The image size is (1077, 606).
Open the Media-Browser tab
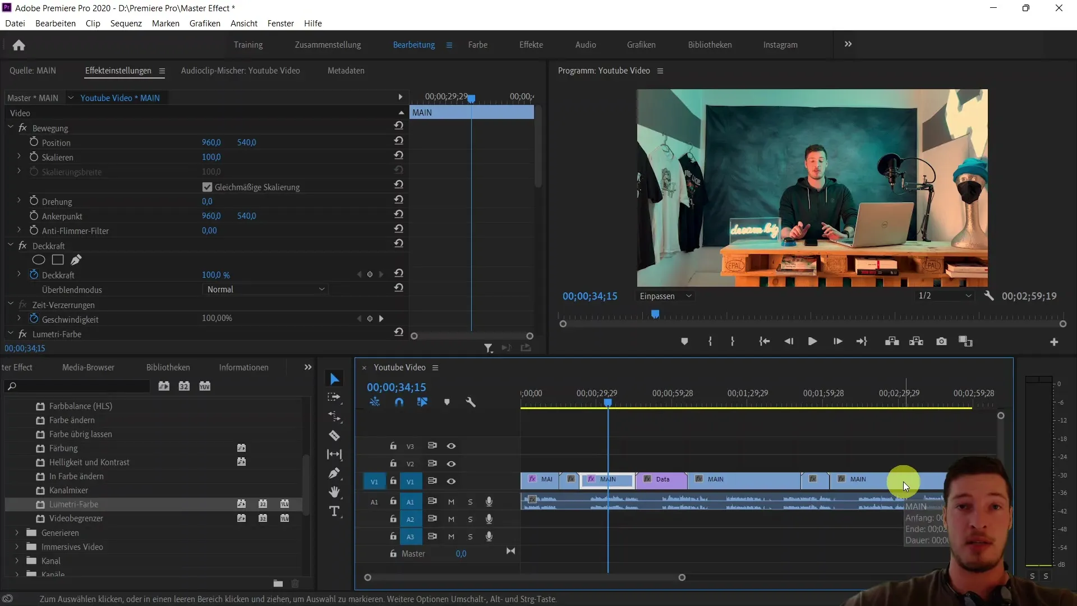click(88, 368)
